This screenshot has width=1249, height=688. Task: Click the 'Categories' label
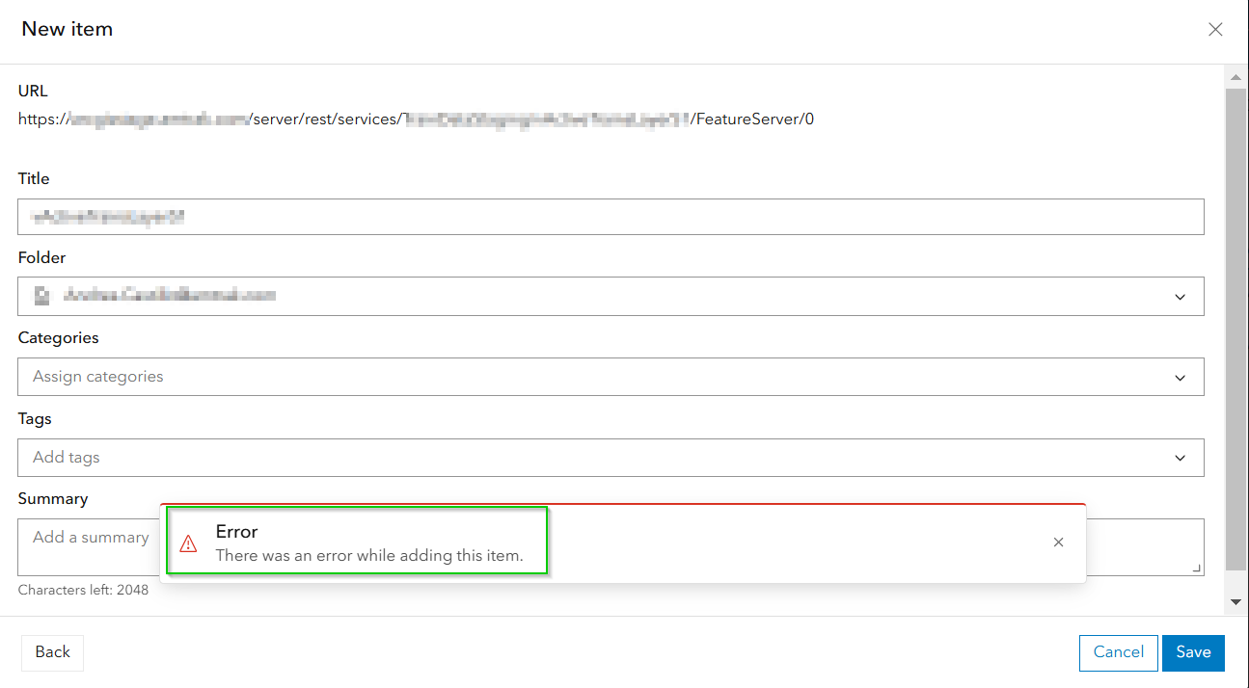(58, 338)
